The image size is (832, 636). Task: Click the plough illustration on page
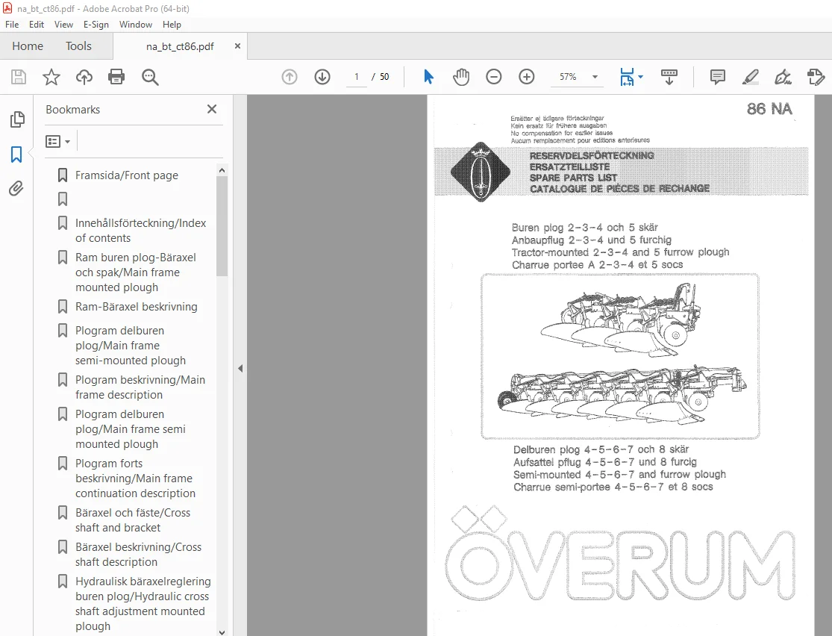[620, 356]
